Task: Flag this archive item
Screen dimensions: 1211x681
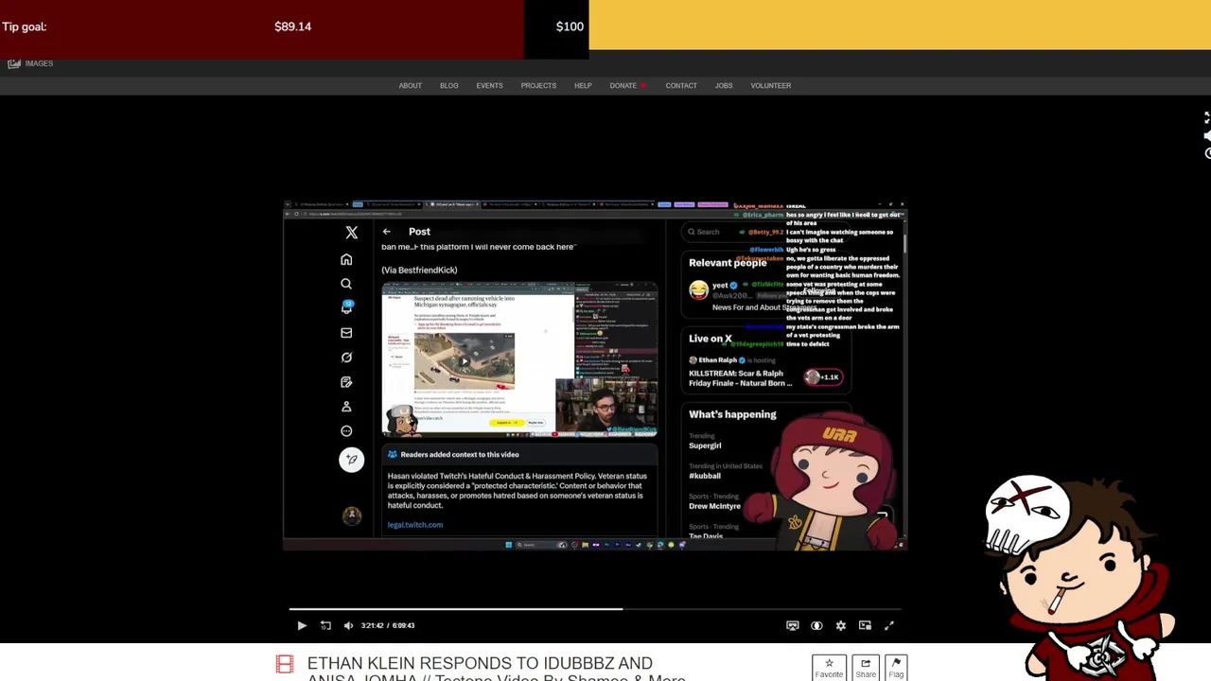Action: pos(896,668)
